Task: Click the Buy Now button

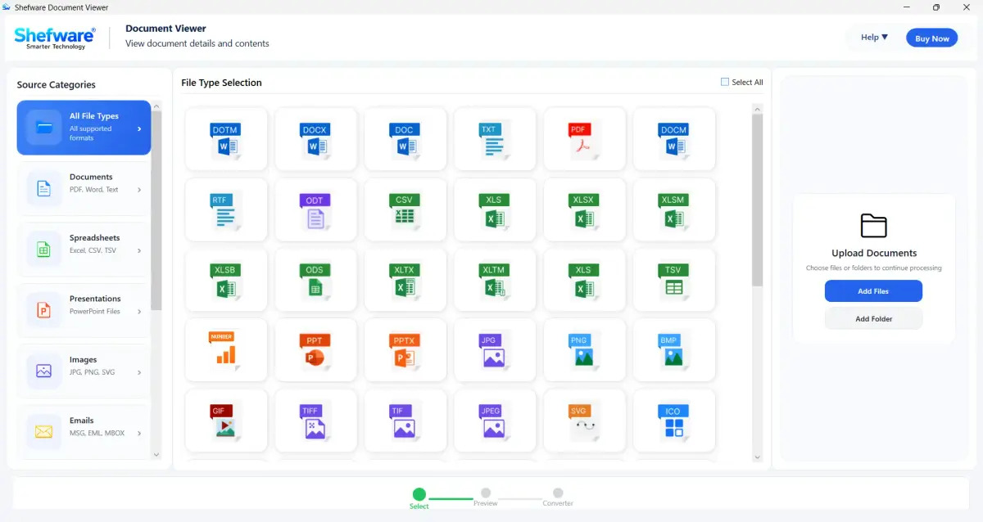Action: point(932,38)
